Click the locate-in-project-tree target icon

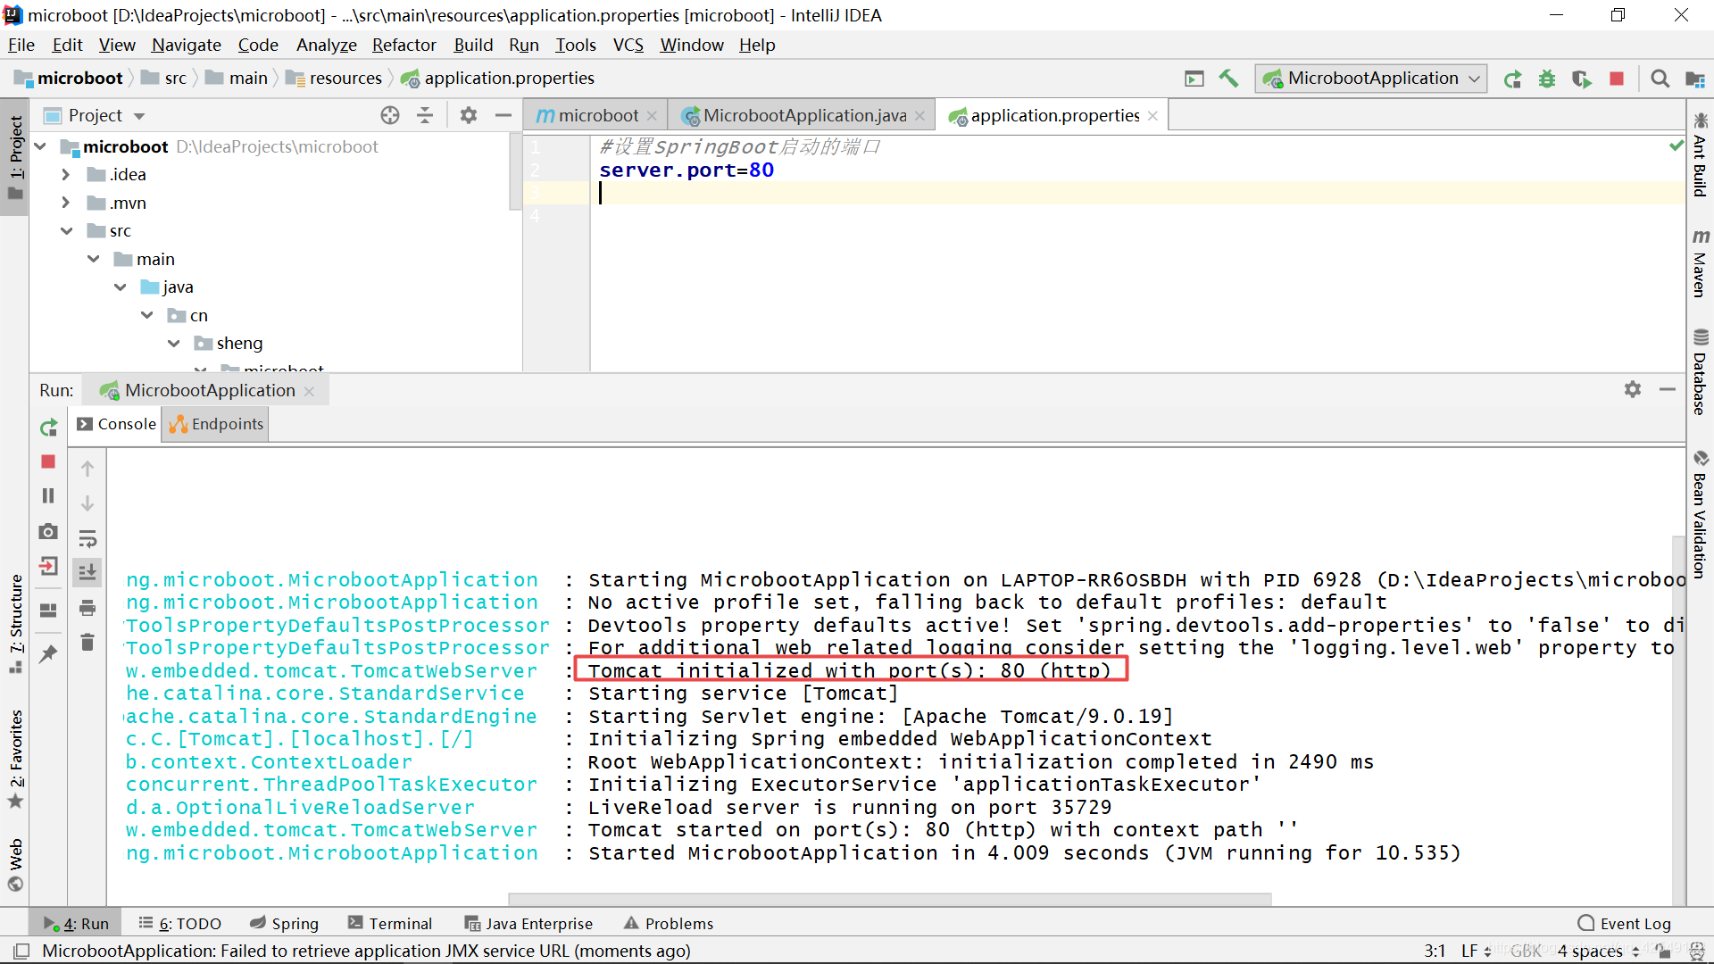pyautogui.click(x=390, y=115)
